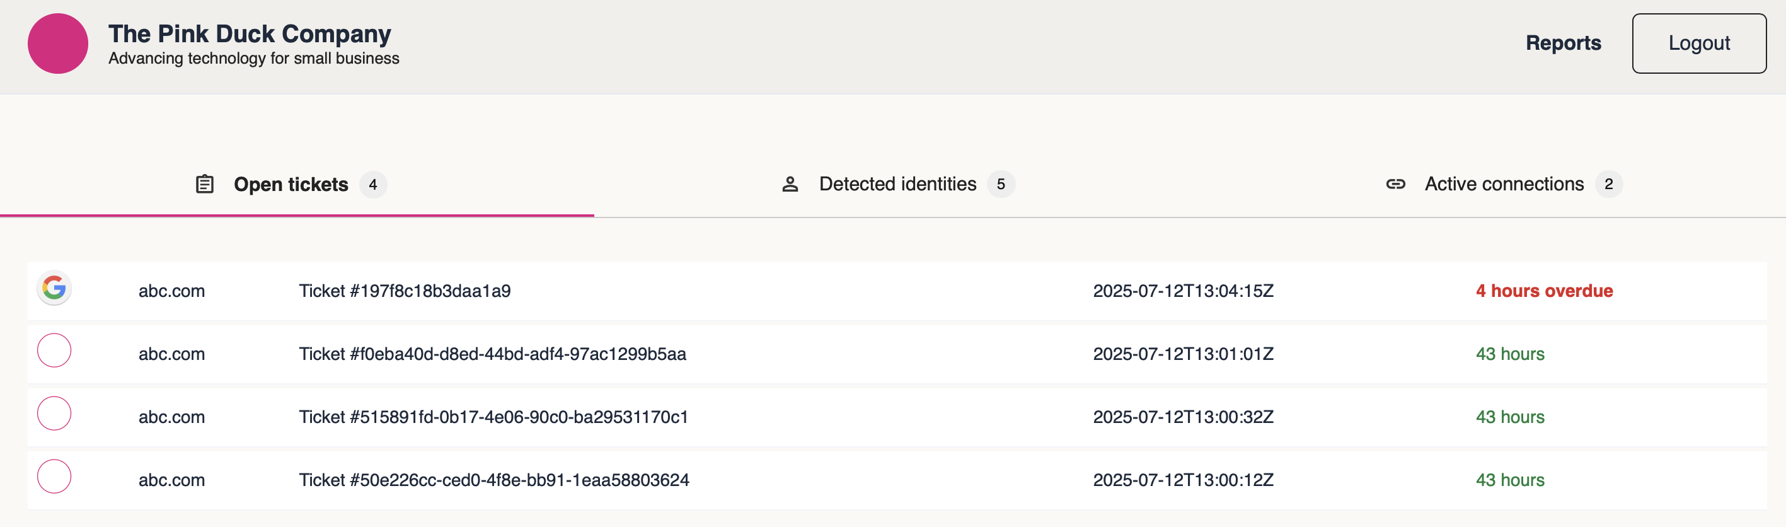Click The Pink Duck Company title
Screen dimensions: 1786x527
pyautogui.click(x=250, y=33)
